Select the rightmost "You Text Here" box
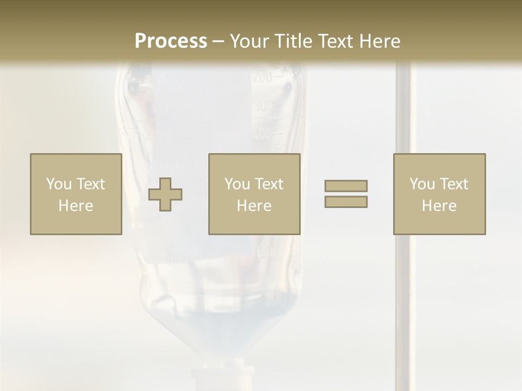The width and height of the screenshot is (522, 391). coord(439,194)
